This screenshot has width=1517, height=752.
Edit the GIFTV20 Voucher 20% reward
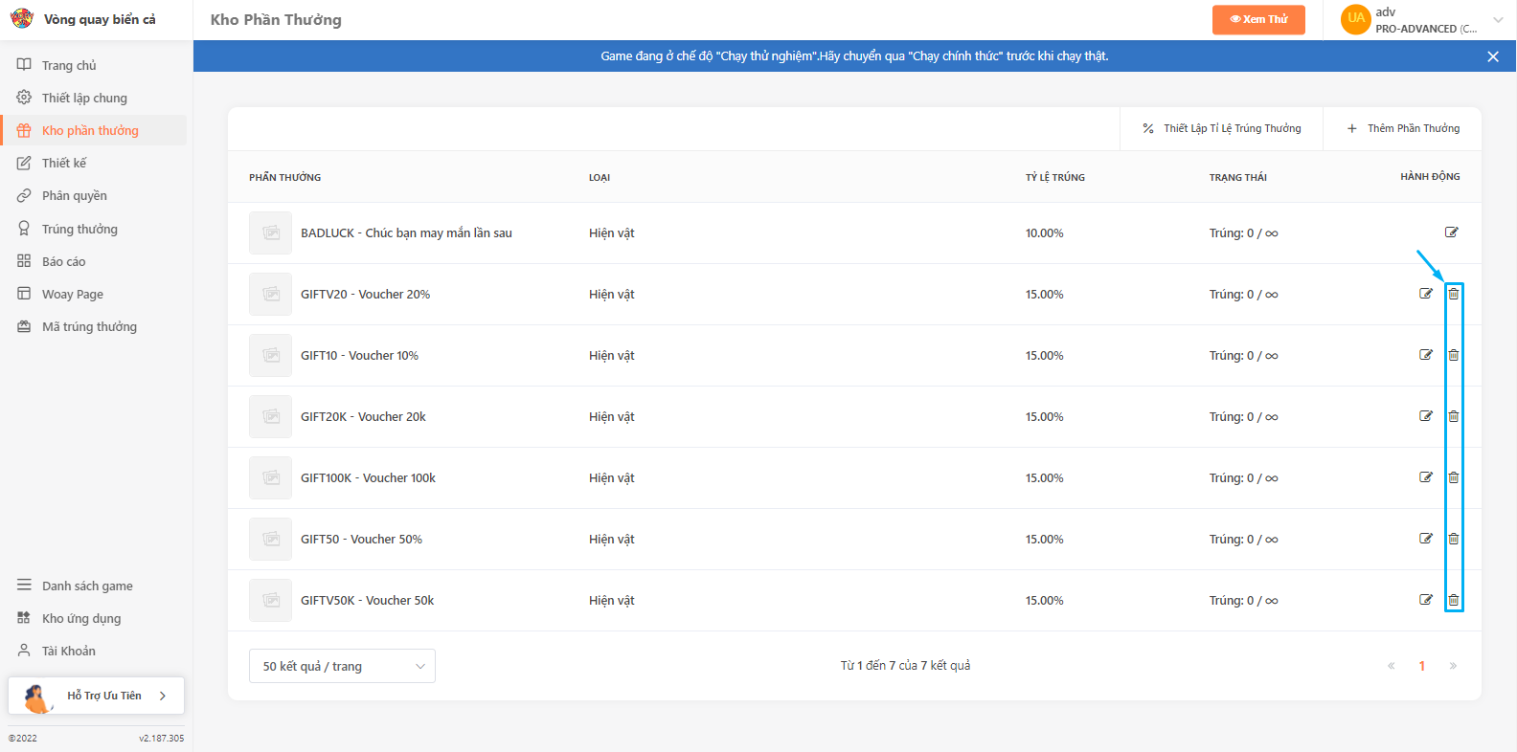(1426, 294)
